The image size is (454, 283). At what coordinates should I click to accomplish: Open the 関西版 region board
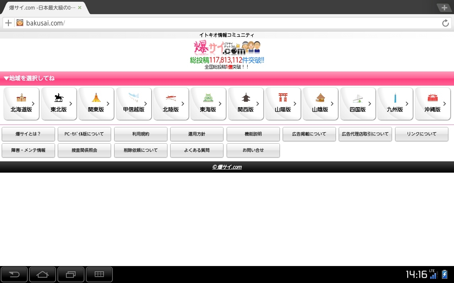tap(246, 104)
